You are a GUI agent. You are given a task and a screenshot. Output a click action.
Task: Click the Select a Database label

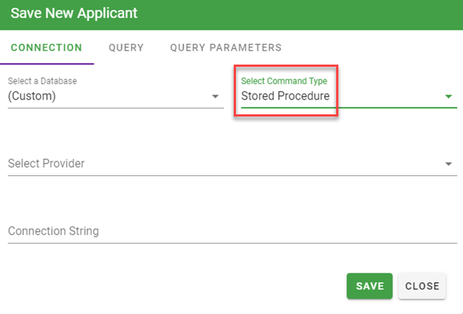[x=42, y=80]
